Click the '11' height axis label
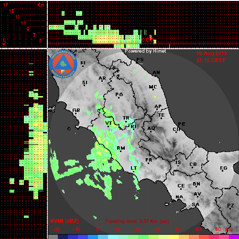The height and width of the screenshot is (239, 239). (23, 23)
